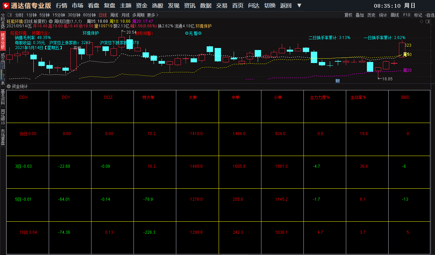Click the DDY column header
435x255 pixels.
[66, 97]
